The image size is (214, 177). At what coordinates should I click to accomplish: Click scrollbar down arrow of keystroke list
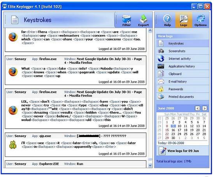150,165
